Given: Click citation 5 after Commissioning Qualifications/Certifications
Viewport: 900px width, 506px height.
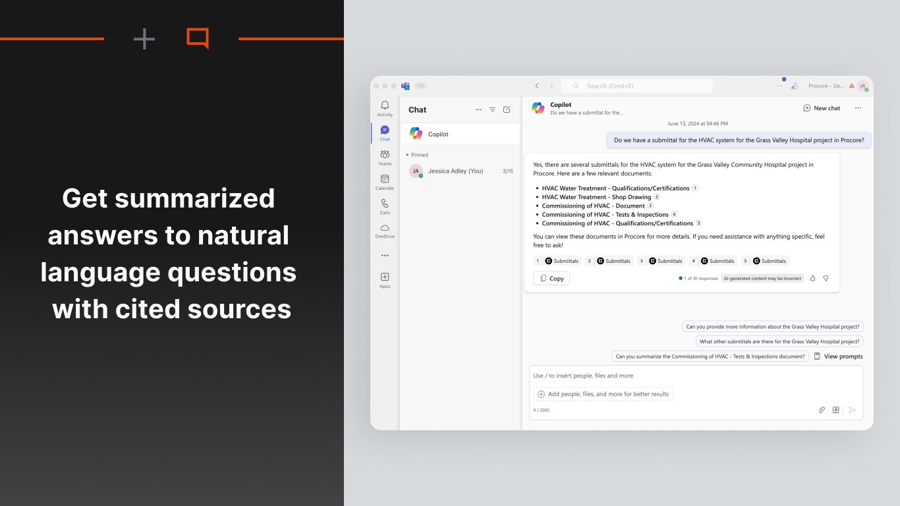Looking at the screenshot, I should 699,223.
